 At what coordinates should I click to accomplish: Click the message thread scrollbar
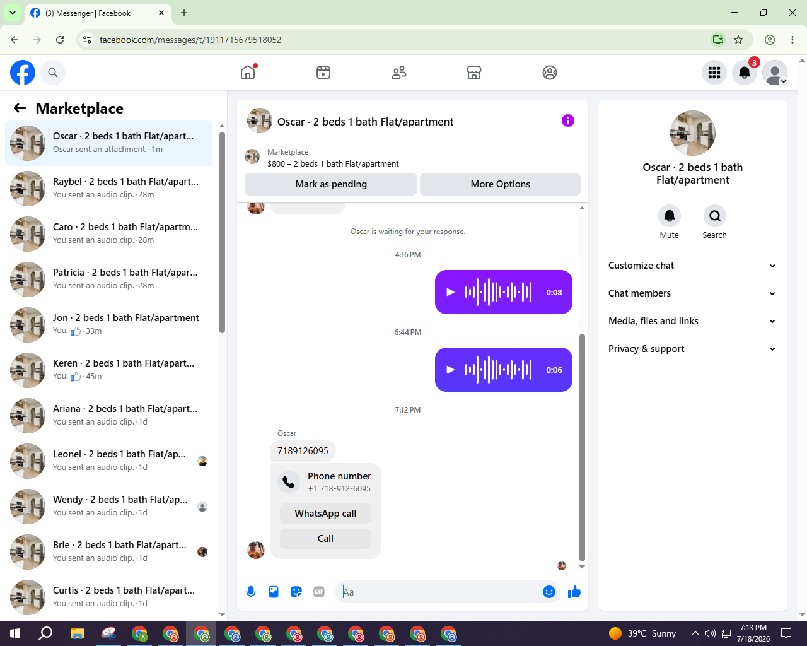coord(582,447)
